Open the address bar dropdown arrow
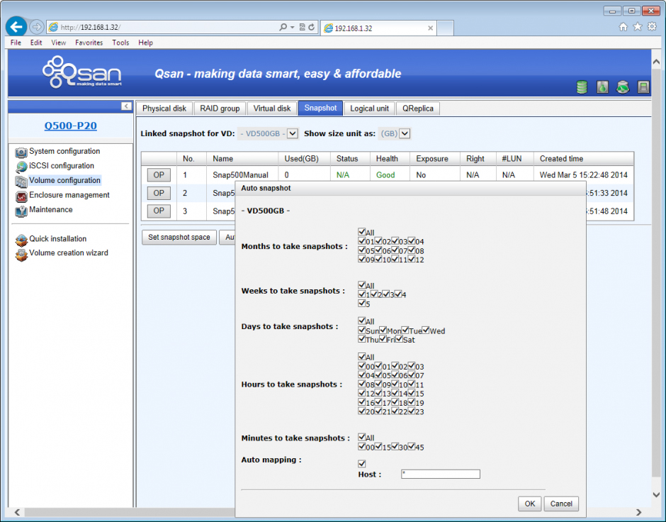Screen dimensions: 666x522 tap(293, 27)
